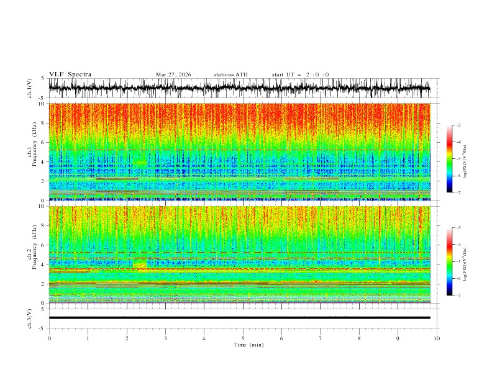Click time-axis tick label "9"
492x380 pixels.
(x=398, y=338)
